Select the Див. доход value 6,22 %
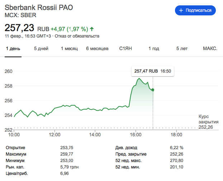Screen dimensions: 223x181 [x=176, y=148]
